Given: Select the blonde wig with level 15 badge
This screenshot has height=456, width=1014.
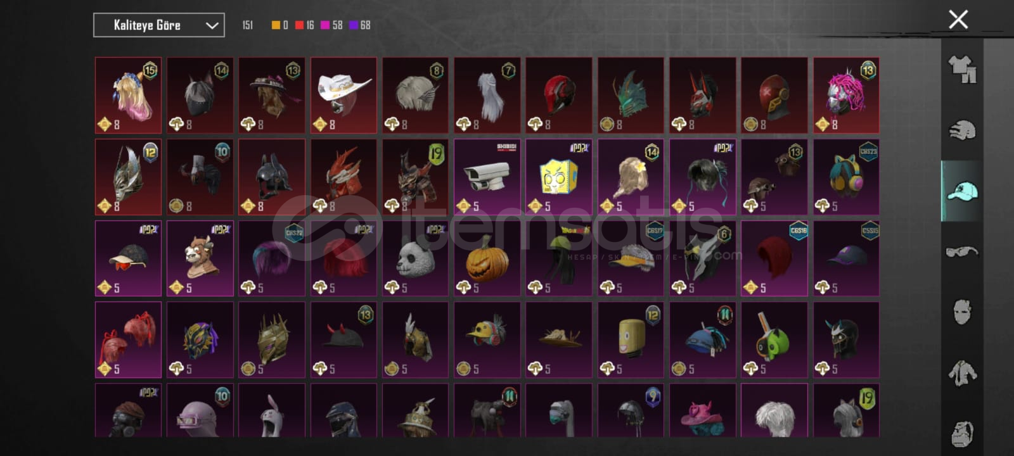Looking at the screenshot, I should click(128, 95).
